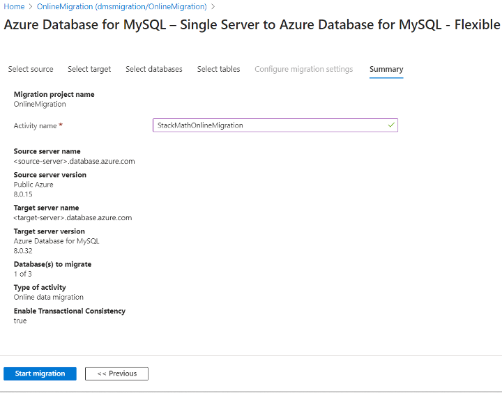Screen dimensions: 502x393
Task: Open the Home breadcrumb link
Action: coord(14,6)
